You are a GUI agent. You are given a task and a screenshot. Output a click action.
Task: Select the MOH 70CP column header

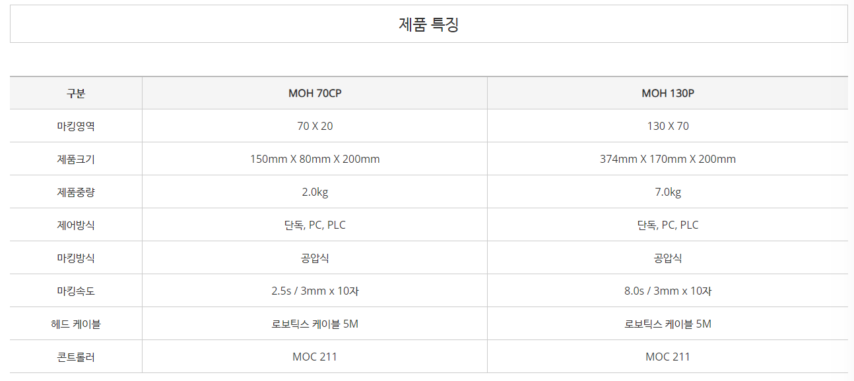pyautogui.click(x=315, y=94)
